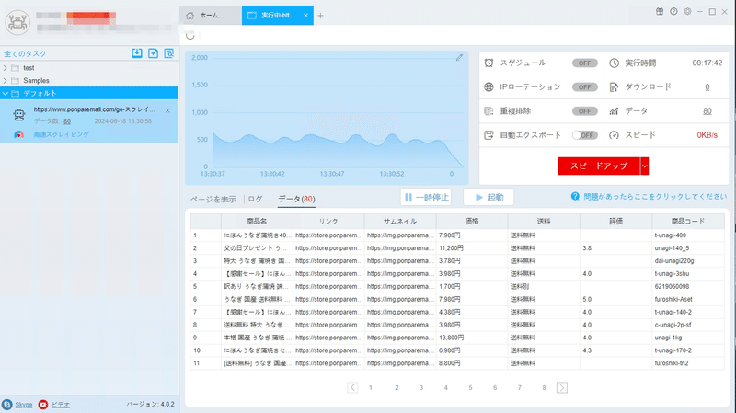
Task: Click the 高速スクレイピング label
Action: tap(61, 134)
